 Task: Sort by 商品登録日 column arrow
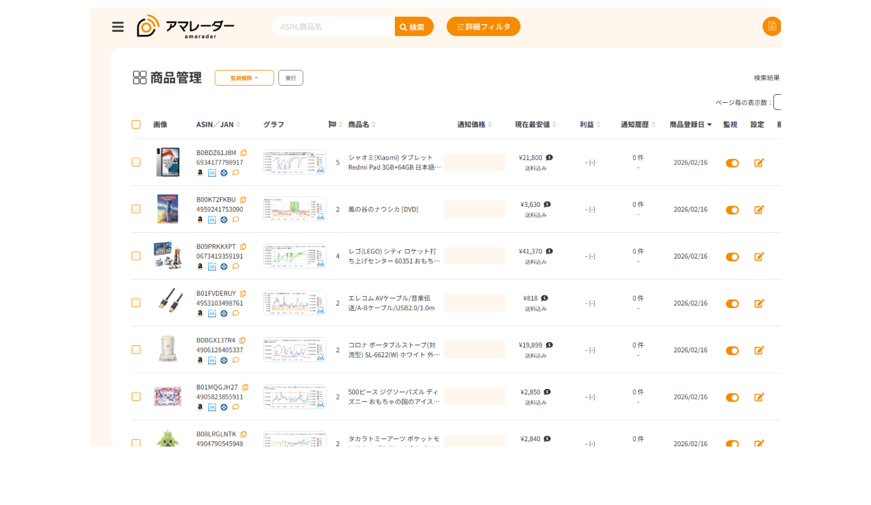pos(709,125)
